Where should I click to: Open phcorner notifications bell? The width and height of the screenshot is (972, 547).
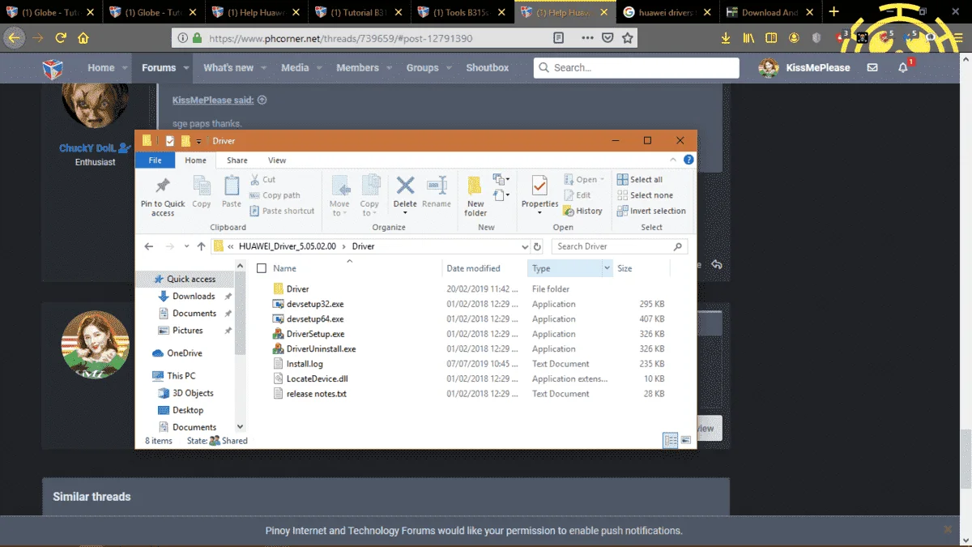(x=903, y=68)
